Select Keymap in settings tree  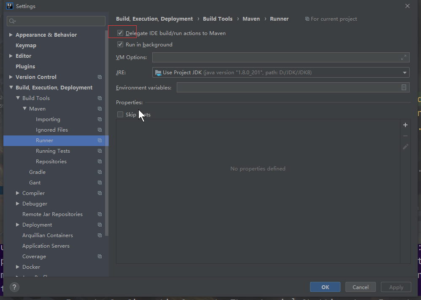26,46
